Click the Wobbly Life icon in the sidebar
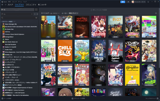The image size is (160, 101). 3,55
